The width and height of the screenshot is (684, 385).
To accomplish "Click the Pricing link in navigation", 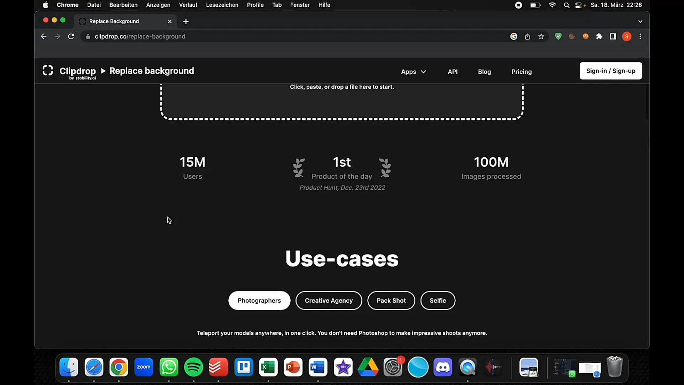I will point(522,71).
